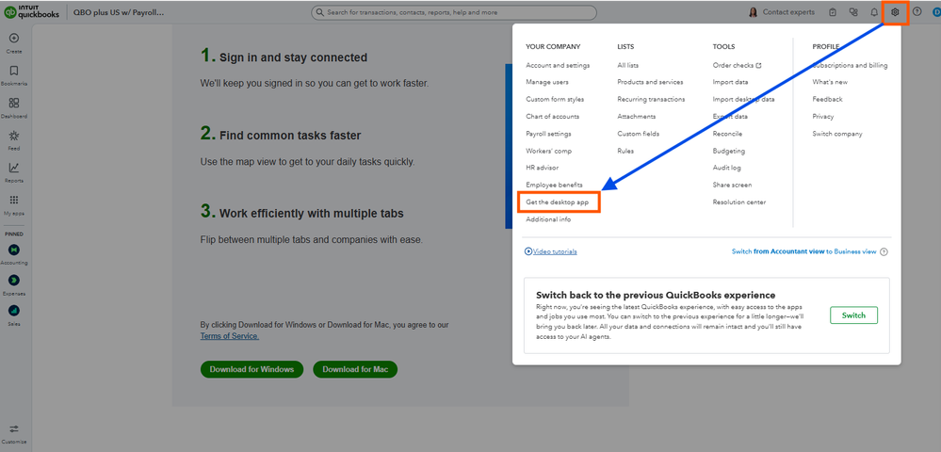Click the company name QBO plus US w/ Payroll
This screenshot has width=941, height=452.
pyautogui.click(x=119, y=12)
